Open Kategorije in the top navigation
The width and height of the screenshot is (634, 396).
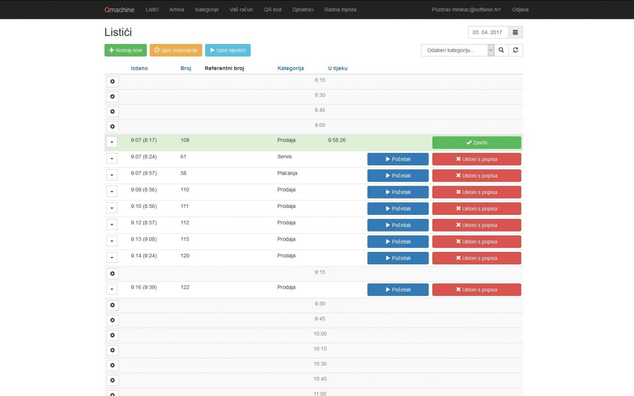click(x=207, y=9)
